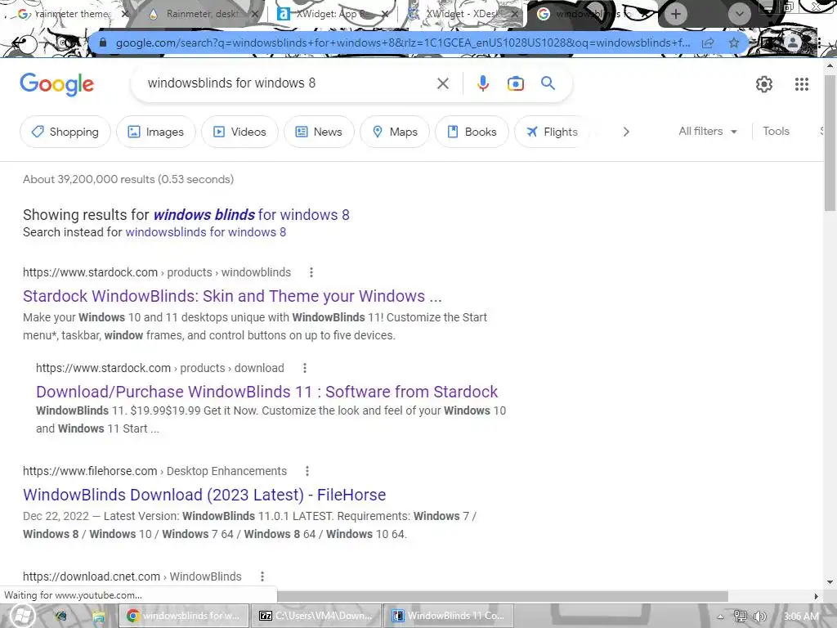View site information lock icon

(103, 43)
